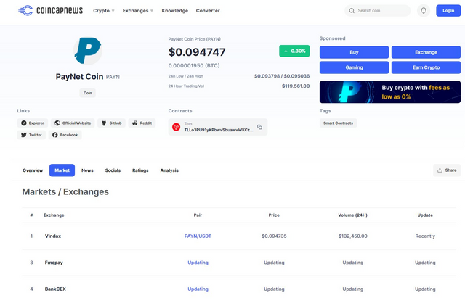Switch to the Ratings tab

(x=140, y=170)
